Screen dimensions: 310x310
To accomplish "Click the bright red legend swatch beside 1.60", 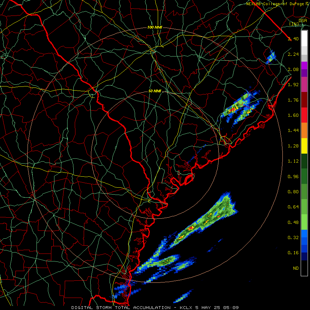I will [x=304, y=115].
